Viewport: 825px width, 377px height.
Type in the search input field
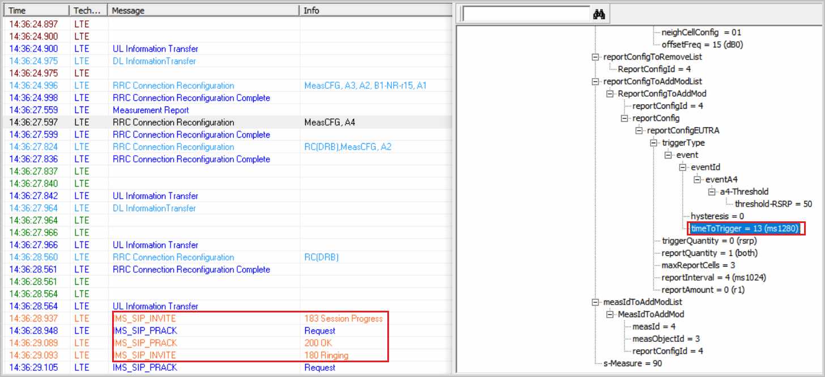[x=525, y=14]
